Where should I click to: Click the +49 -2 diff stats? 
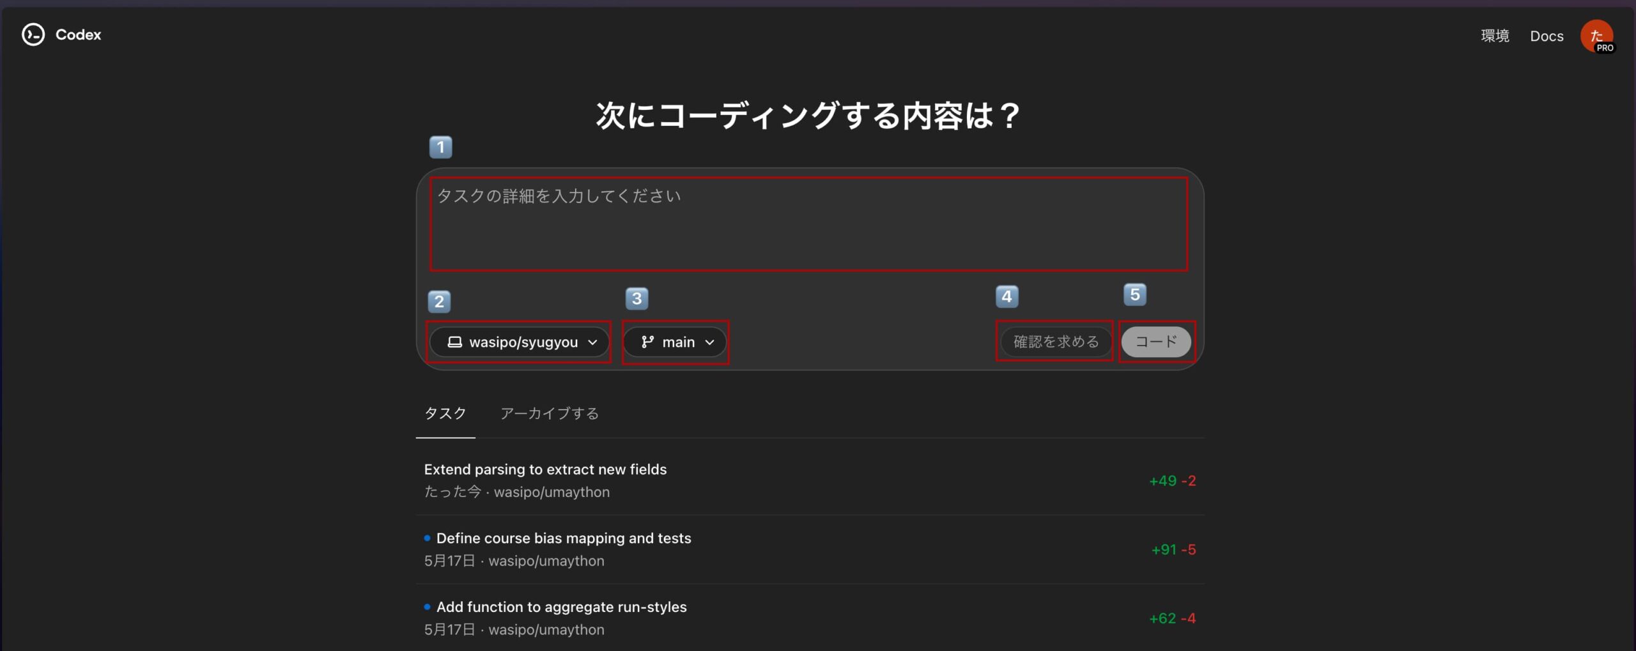point(1172,480)
